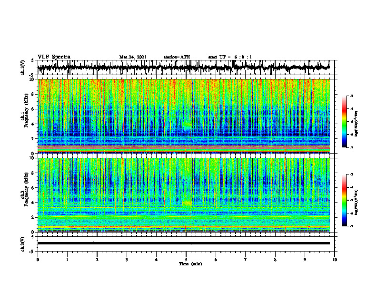Select the ch.3 flat black voltage trace
The image size is (377, 291).
[184, 243]
